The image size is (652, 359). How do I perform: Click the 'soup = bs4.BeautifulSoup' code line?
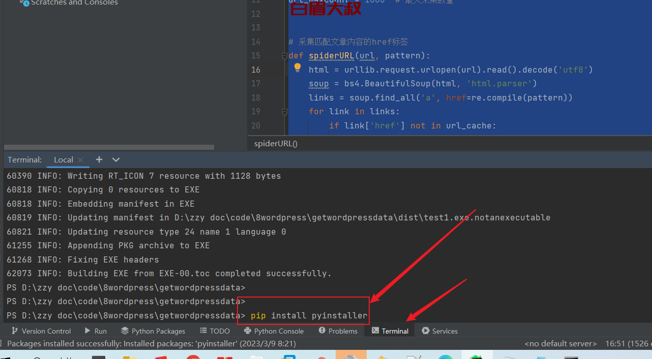pos(423,84)
